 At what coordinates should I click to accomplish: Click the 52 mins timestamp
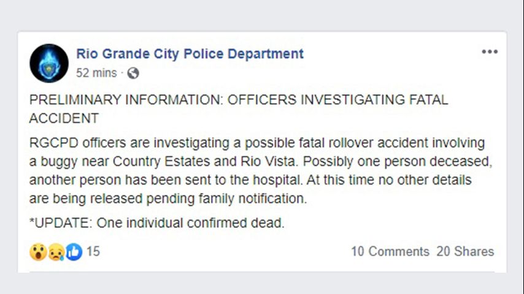tap(96, 73)
